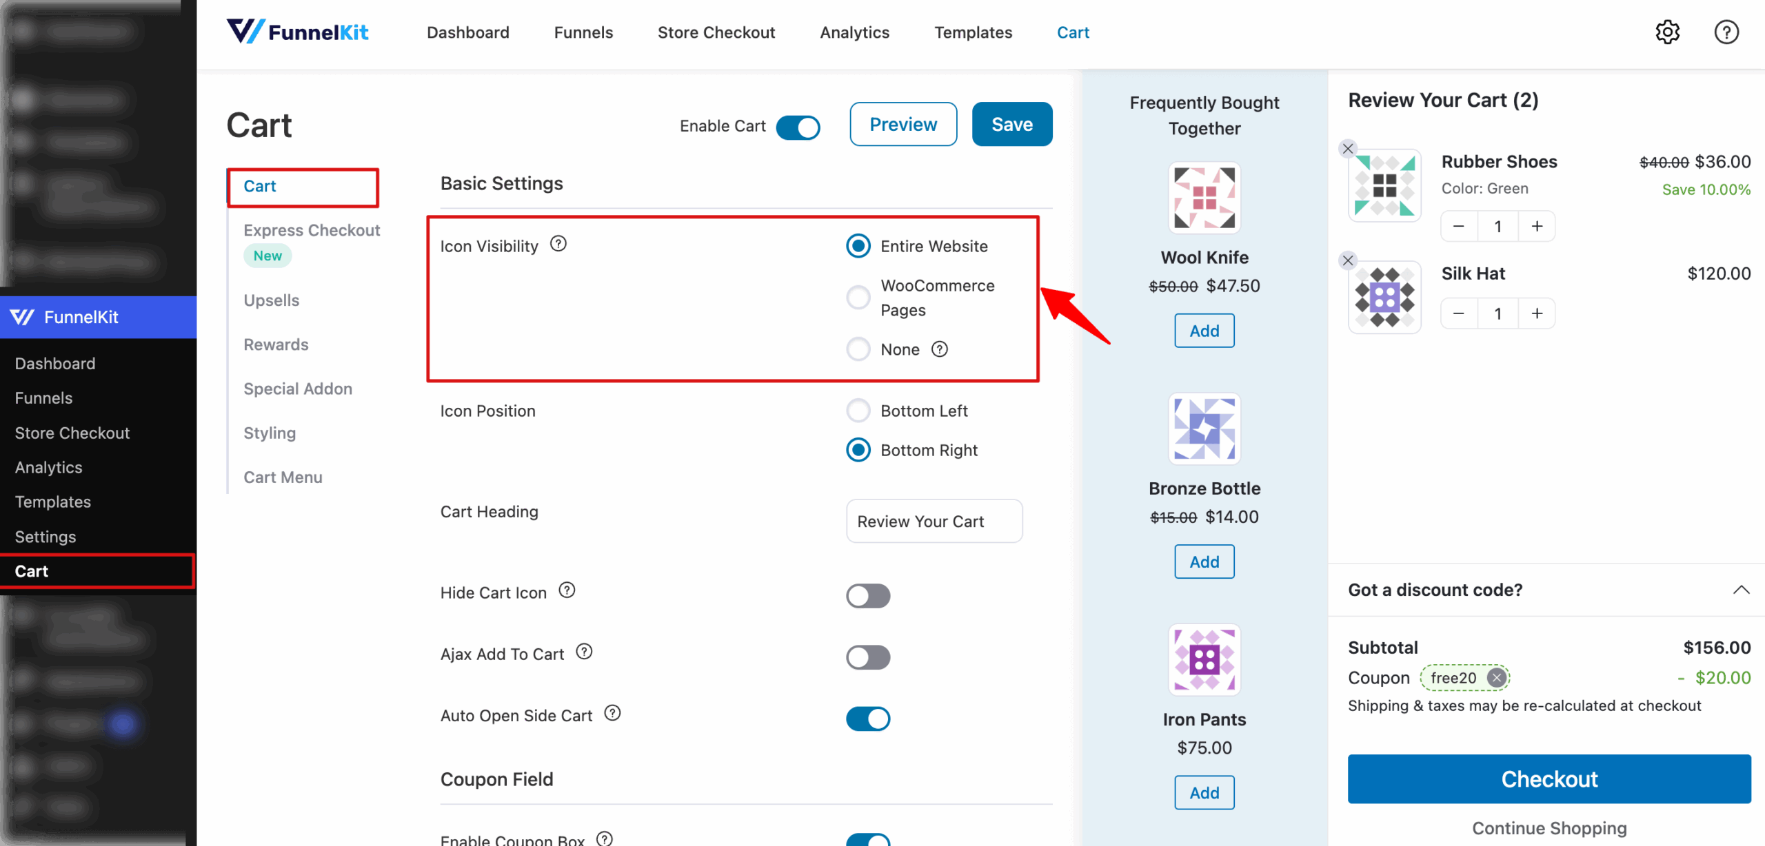Click the Icon Visibility help tooltip icon

558,243
